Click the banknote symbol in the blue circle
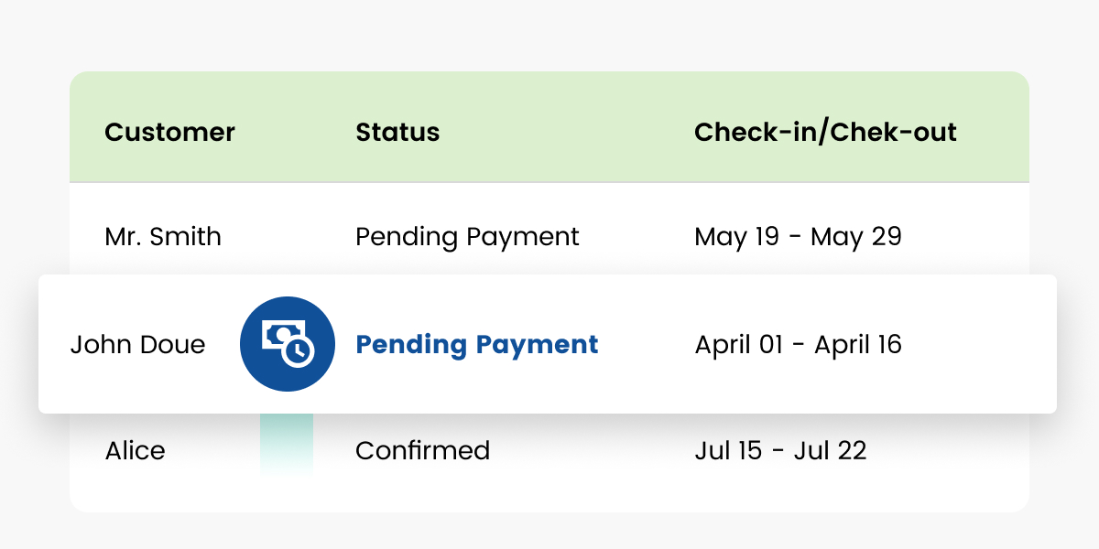Viewport: 1099px width, 549px height. 278,335
